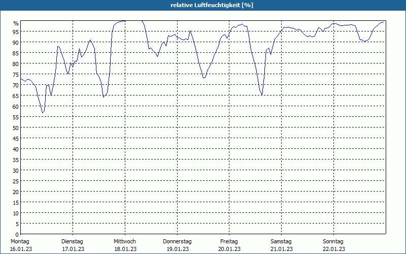Click the date '22.01.23'

coord(334,249)
